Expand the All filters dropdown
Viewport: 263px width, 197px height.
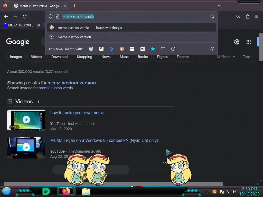click(x=226, y=57)
